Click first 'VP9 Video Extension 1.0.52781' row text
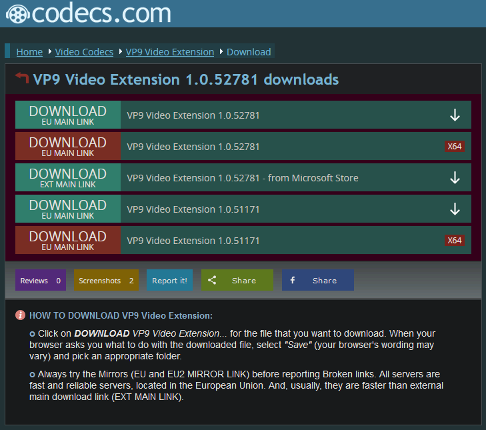 pyautogui.click(x=193, y=115)
